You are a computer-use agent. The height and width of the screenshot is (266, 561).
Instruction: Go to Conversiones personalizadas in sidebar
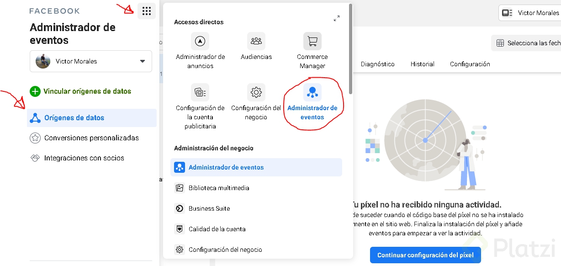click(91, 138)
